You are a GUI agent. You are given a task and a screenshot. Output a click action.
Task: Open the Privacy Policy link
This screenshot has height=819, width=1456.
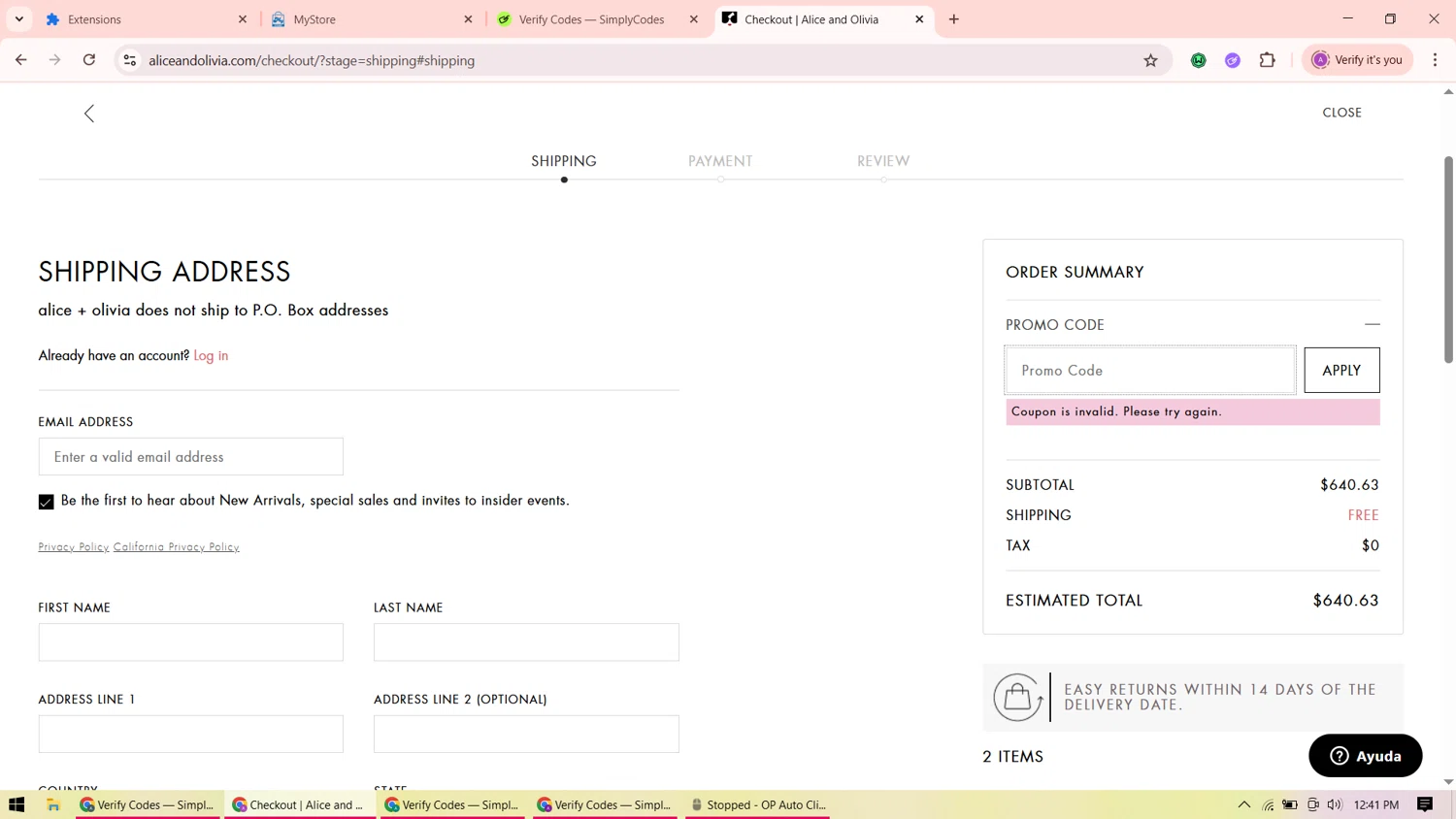point(74,547)
